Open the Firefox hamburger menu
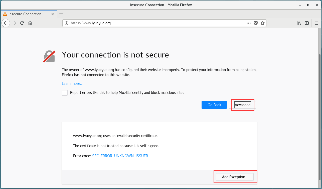Image resolution: width=322 pixels, height=189 pixels. pyautogui.click(x=316, y=23)
